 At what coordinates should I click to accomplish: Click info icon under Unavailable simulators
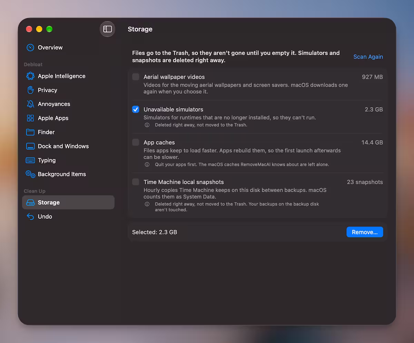tap(147, 125)
